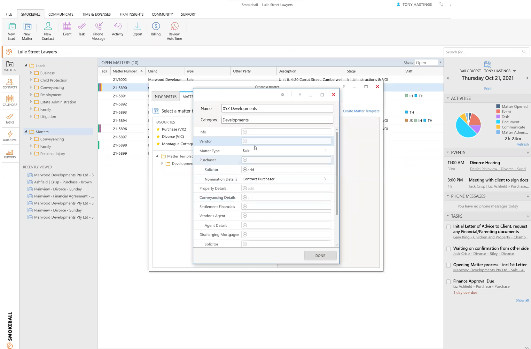
Task: Check Initial Letter of Advice task
Action: 449,227
